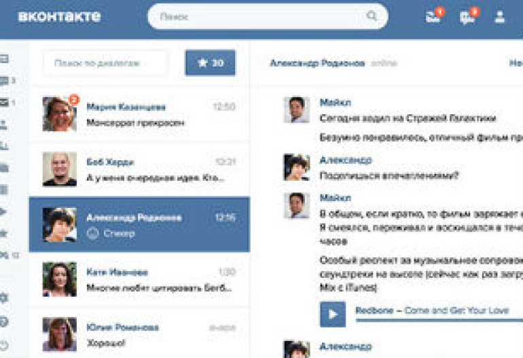Click the magnifier icon in the top search bar
Viewport: 523px width, 358px height.
coord(372,16)
